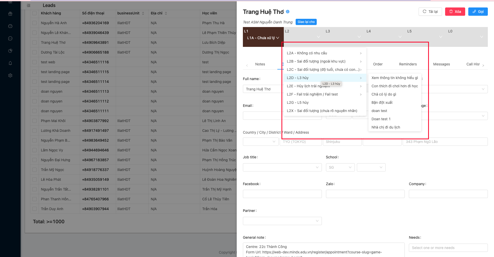Open the notification bell in sidebar
This screenshot has height=257, width=494.
click(x=10, y=63)
